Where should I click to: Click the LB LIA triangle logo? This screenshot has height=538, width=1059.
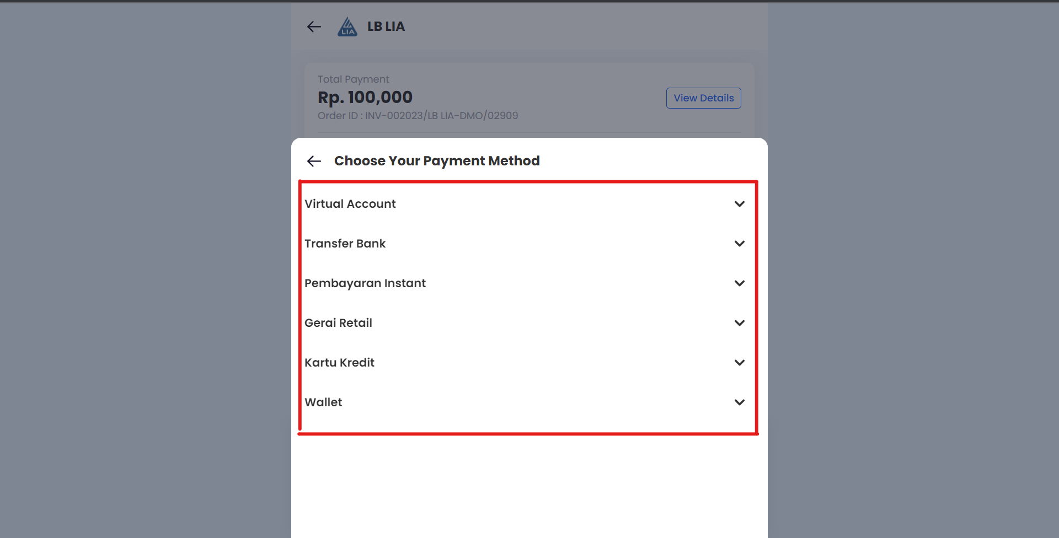click(347, 26)
